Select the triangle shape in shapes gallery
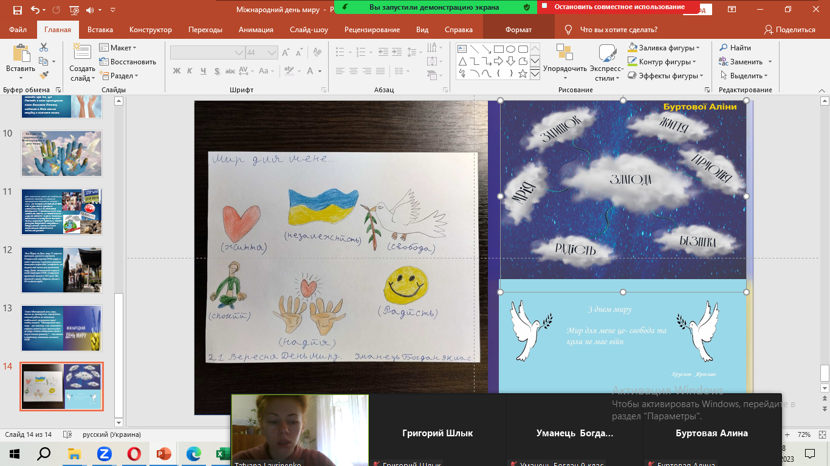Image resolution: width=830 pixels, height=466 pixels. click(x=462, y=61)
